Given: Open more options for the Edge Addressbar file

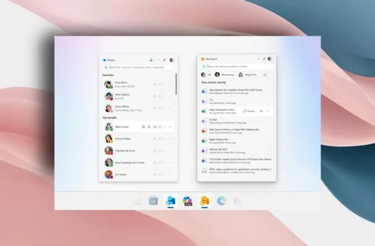Looking at the screenshot, I should click(x=267, y=111).
